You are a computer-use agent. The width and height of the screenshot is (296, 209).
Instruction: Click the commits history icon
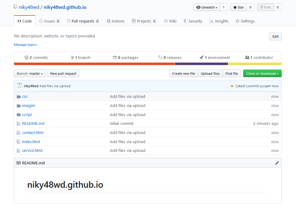[x=27, y=57]
